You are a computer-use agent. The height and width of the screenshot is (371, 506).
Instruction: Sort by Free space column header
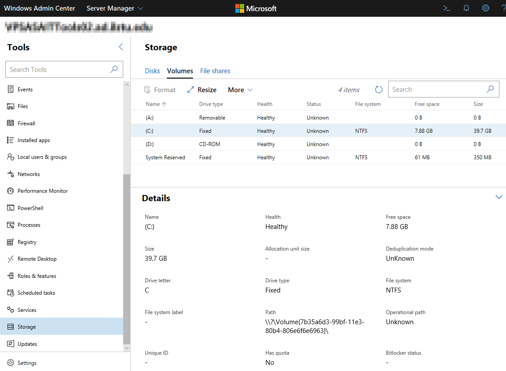pyautogui.click(x=427, y=104)
